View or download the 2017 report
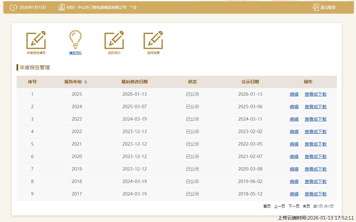This screenshot has height=222, width=356. pos(315,194)
